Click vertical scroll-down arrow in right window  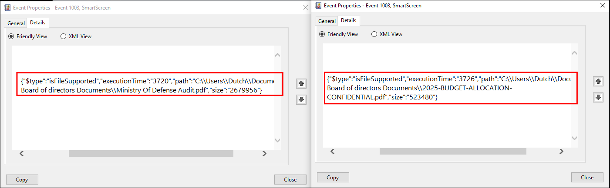574,138
